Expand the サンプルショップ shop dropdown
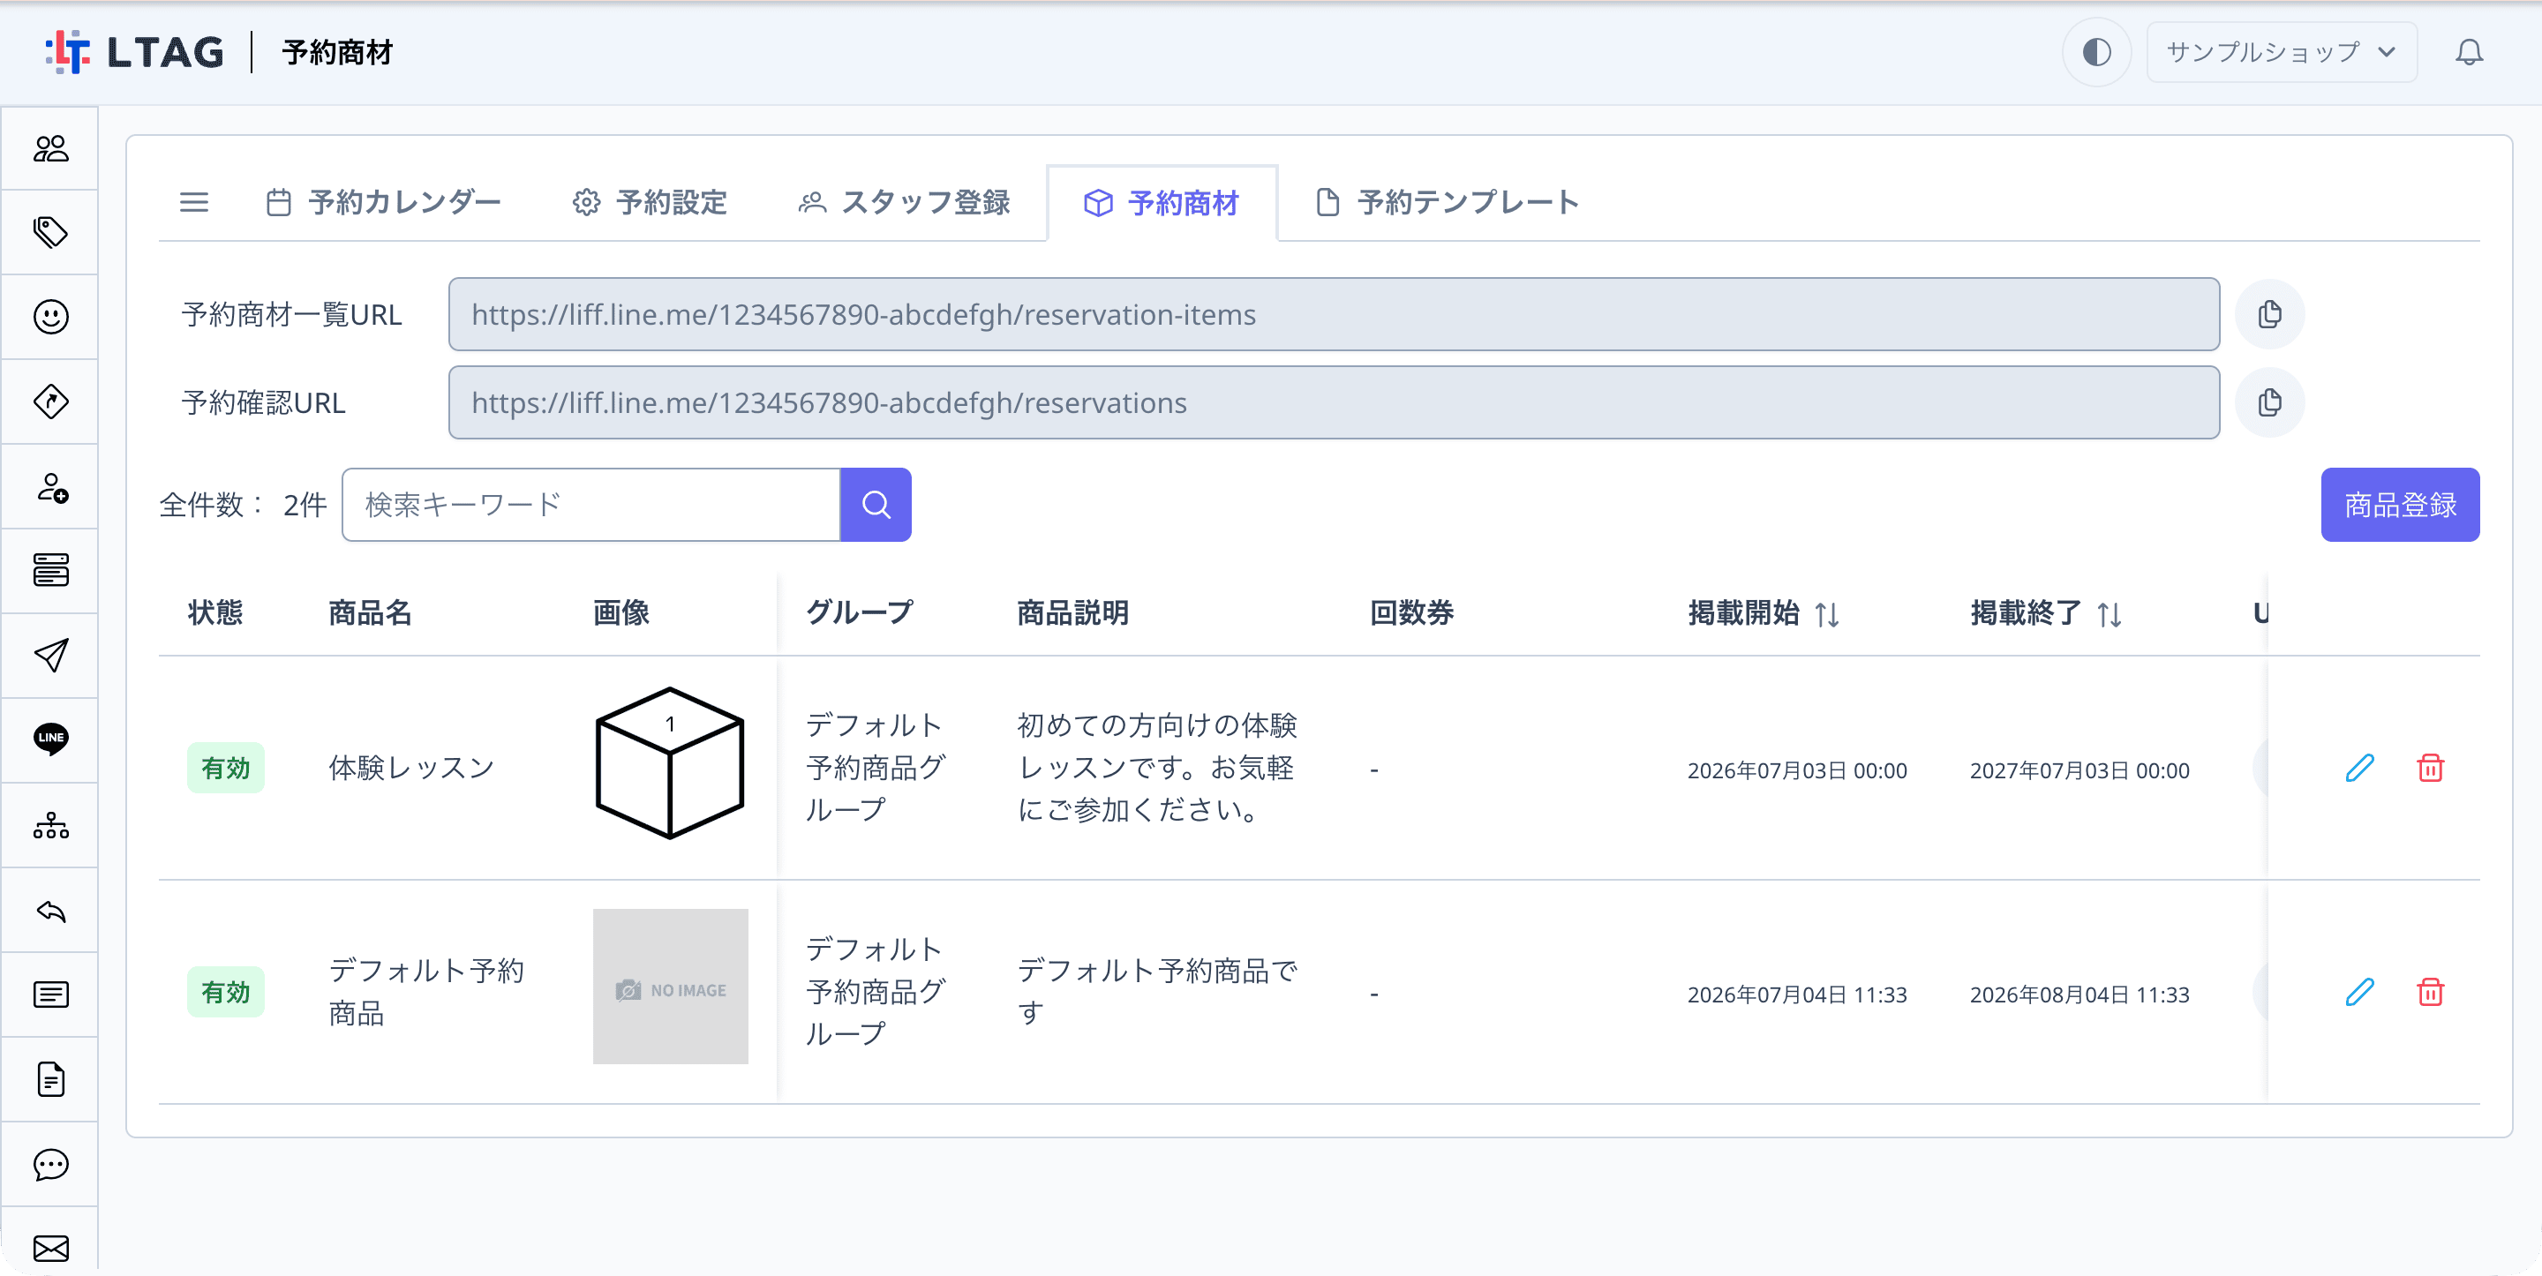Viewport: 2542px width, 1276px height. click(2282, 52)
